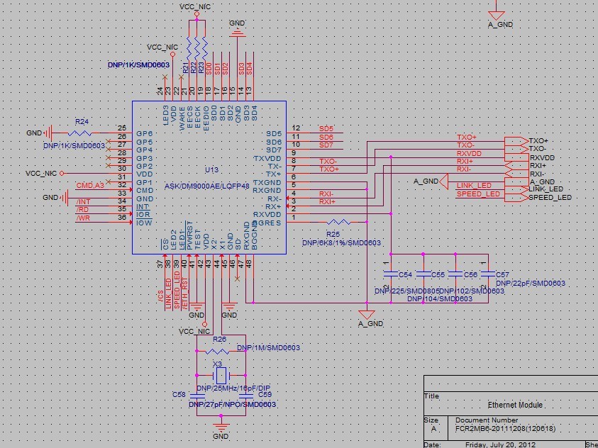Click the 'TEST' pin name
Screen dimensions: 598x448
pyautogui.click(x=198, y=239)
